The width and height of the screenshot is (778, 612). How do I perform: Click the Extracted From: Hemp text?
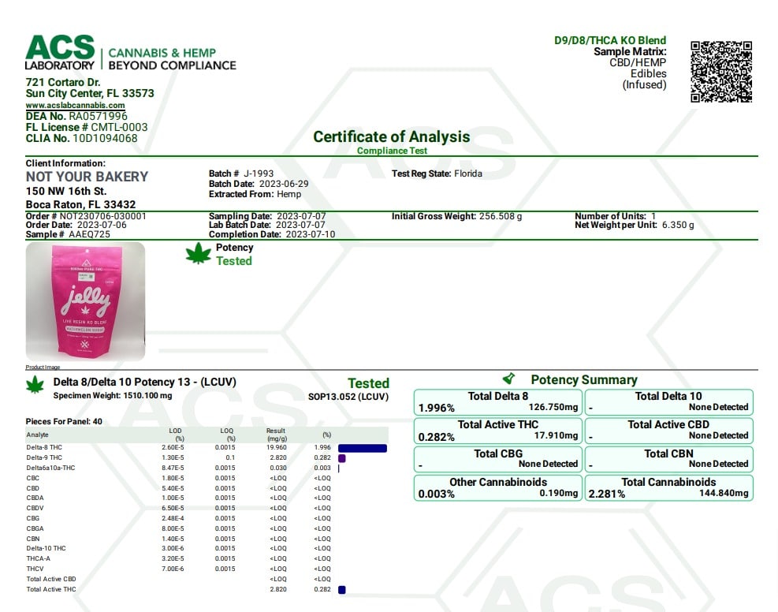click(255, 194)
